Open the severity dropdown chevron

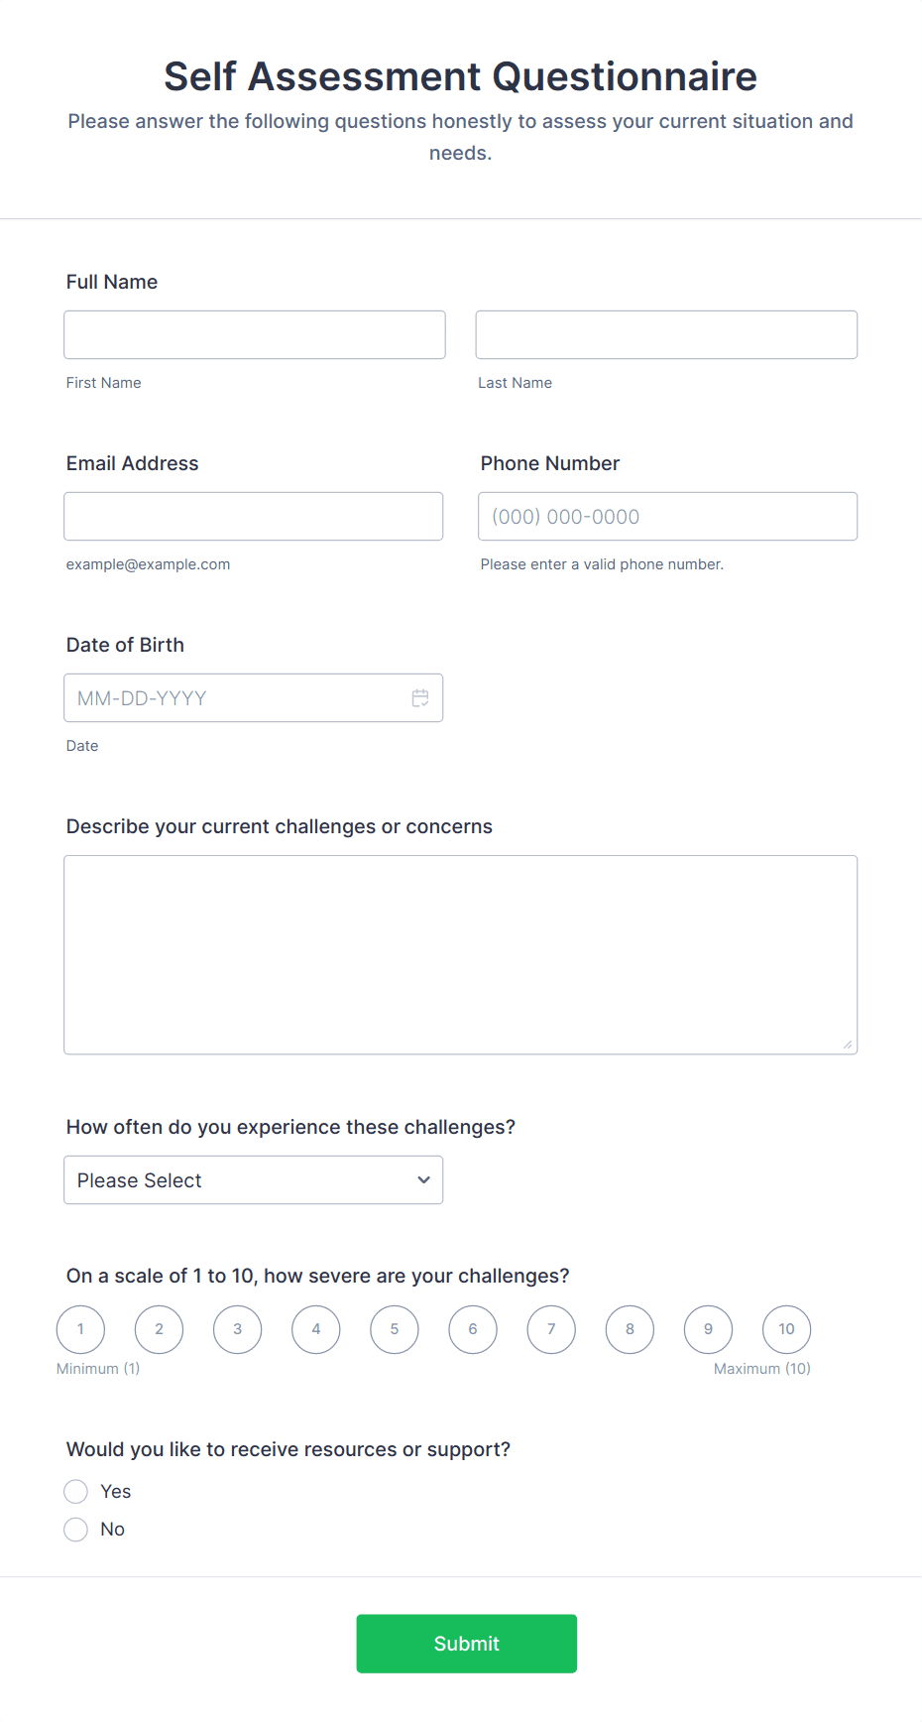click(x=424, y=1179)
